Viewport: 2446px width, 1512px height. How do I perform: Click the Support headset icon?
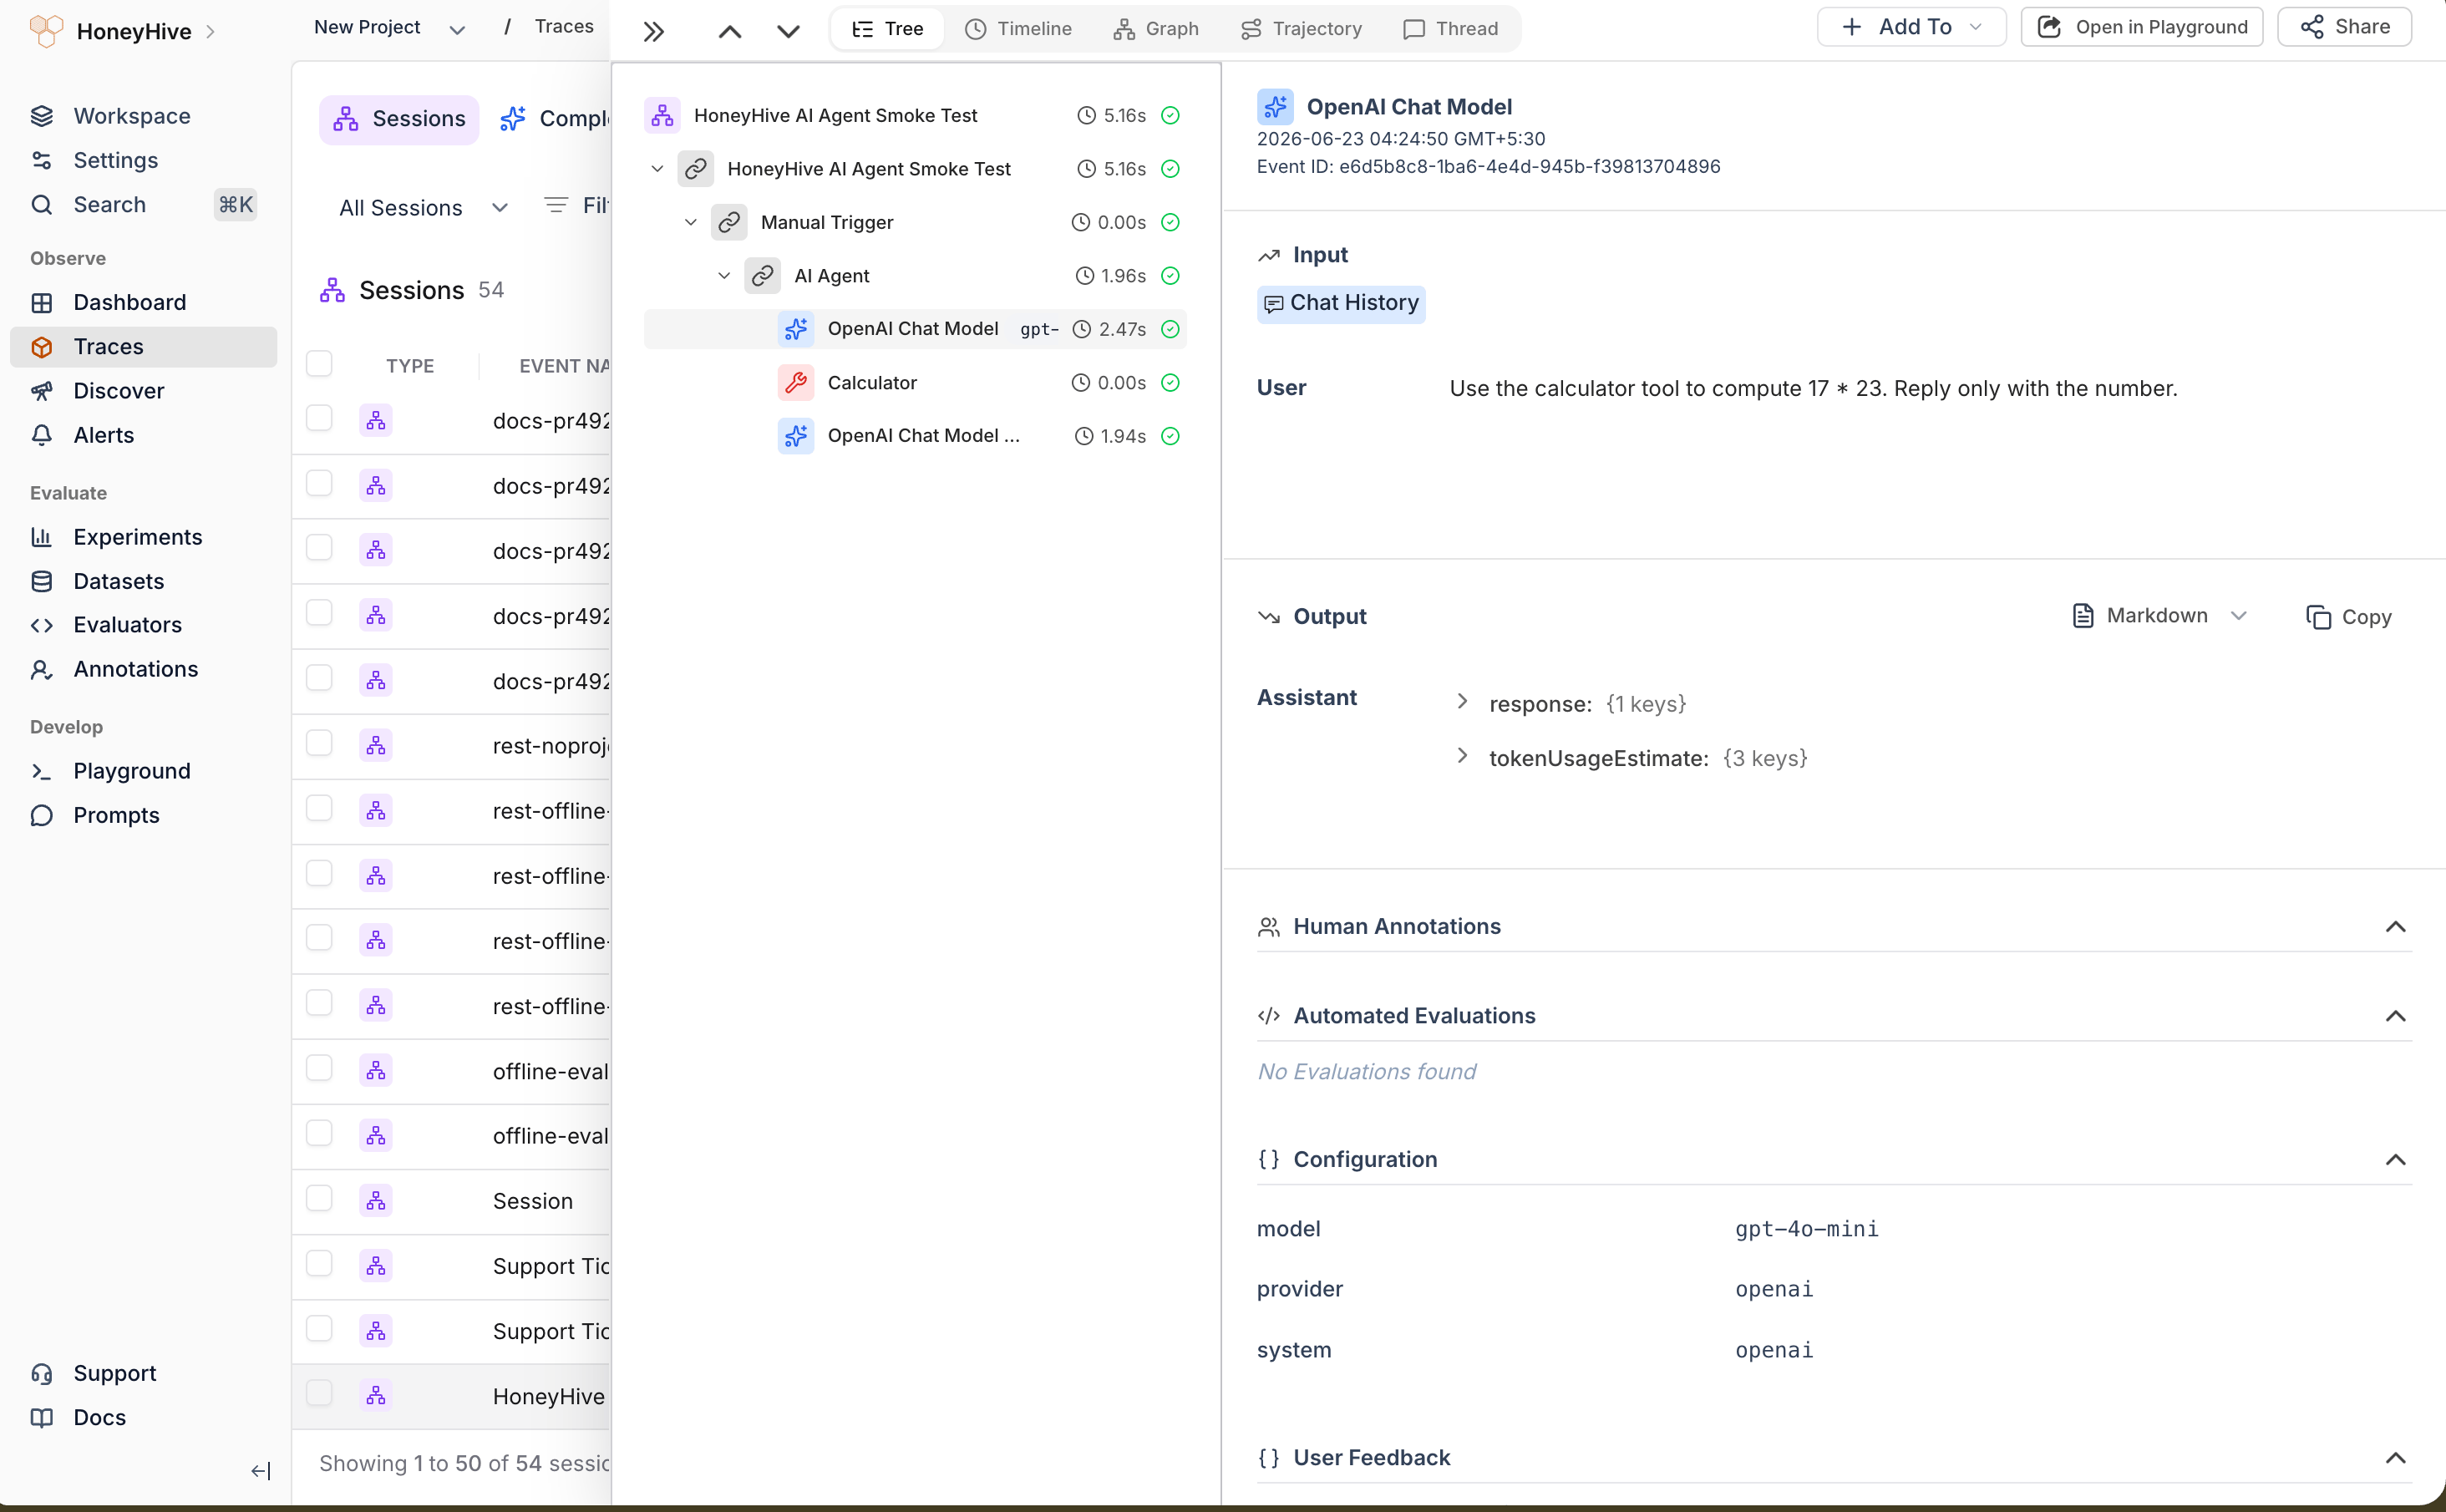click(x=42, y=1373)
